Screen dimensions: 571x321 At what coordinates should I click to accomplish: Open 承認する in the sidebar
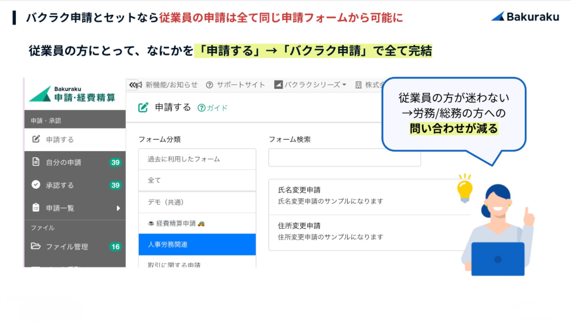pyautogui.click(x=75, y=185)
